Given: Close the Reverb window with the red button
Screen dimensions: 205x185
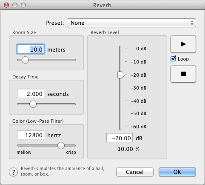Looking at the screenshot, I should [6, 5].
